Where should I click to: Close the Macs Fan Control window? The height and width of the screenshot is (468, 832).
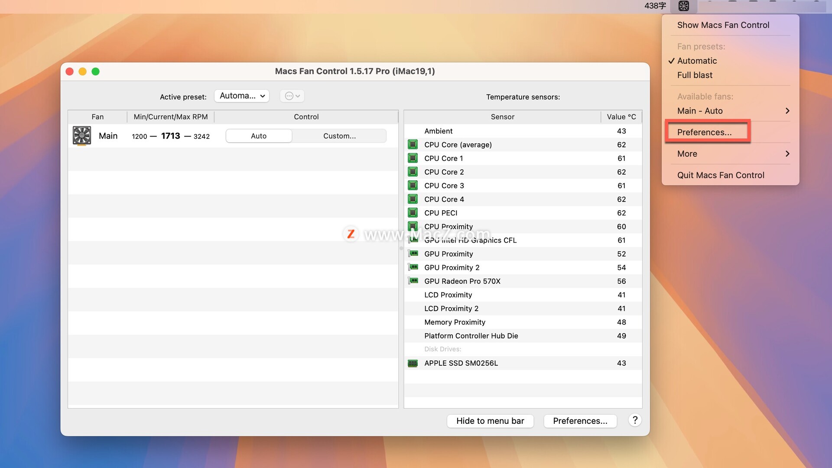pos(69,71)
